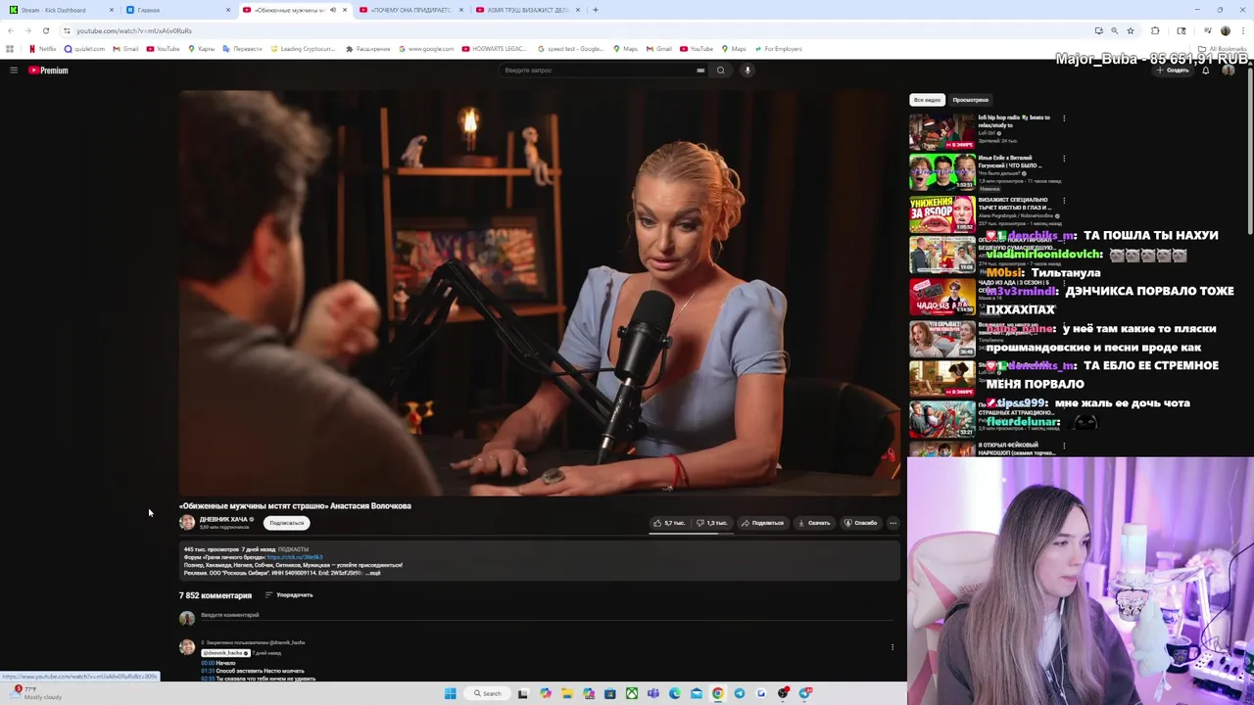Screen dimensions: 1254x705
Task: Open Chrome's three-dot menu
Action: [x=1244, y=30]
